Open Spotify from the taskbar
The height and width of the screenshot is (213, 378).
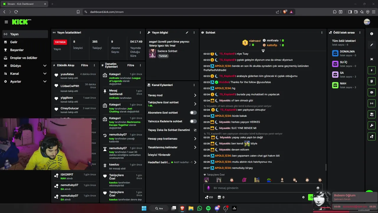pyautogui.click(x=208, y=208)
